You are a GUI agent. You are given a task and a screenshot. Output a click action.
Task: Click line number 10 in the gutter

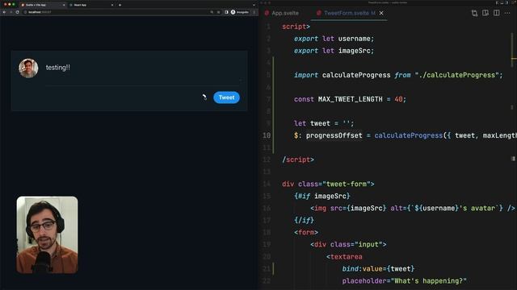tap(267, 136)
